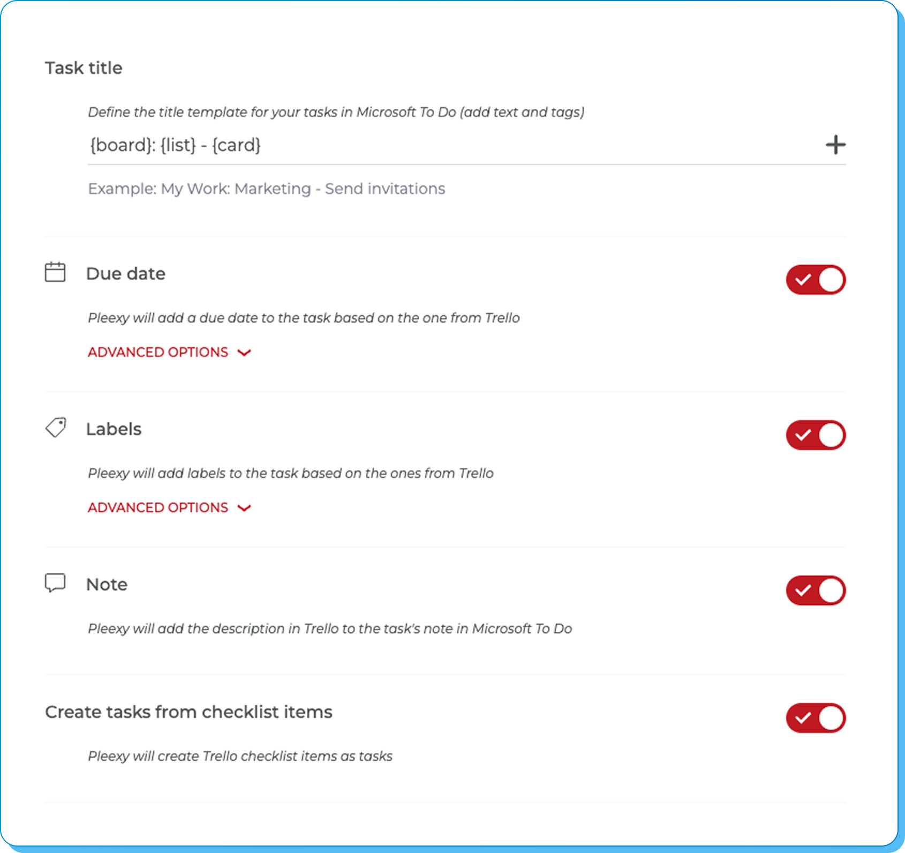Click 'Pleexy will add labels to the task' description
This screenshot has height=853, width=905.
(291, 473)
